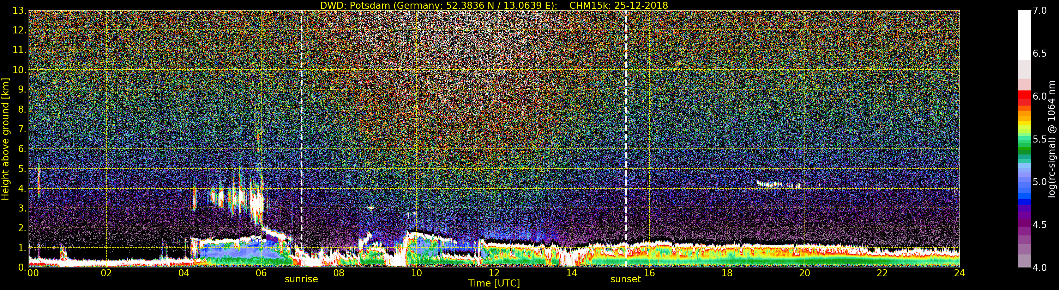Viewport: 1059px width, 290px height.
Task: Click the colorbar value '4.5'
Action: (1040, 225)
